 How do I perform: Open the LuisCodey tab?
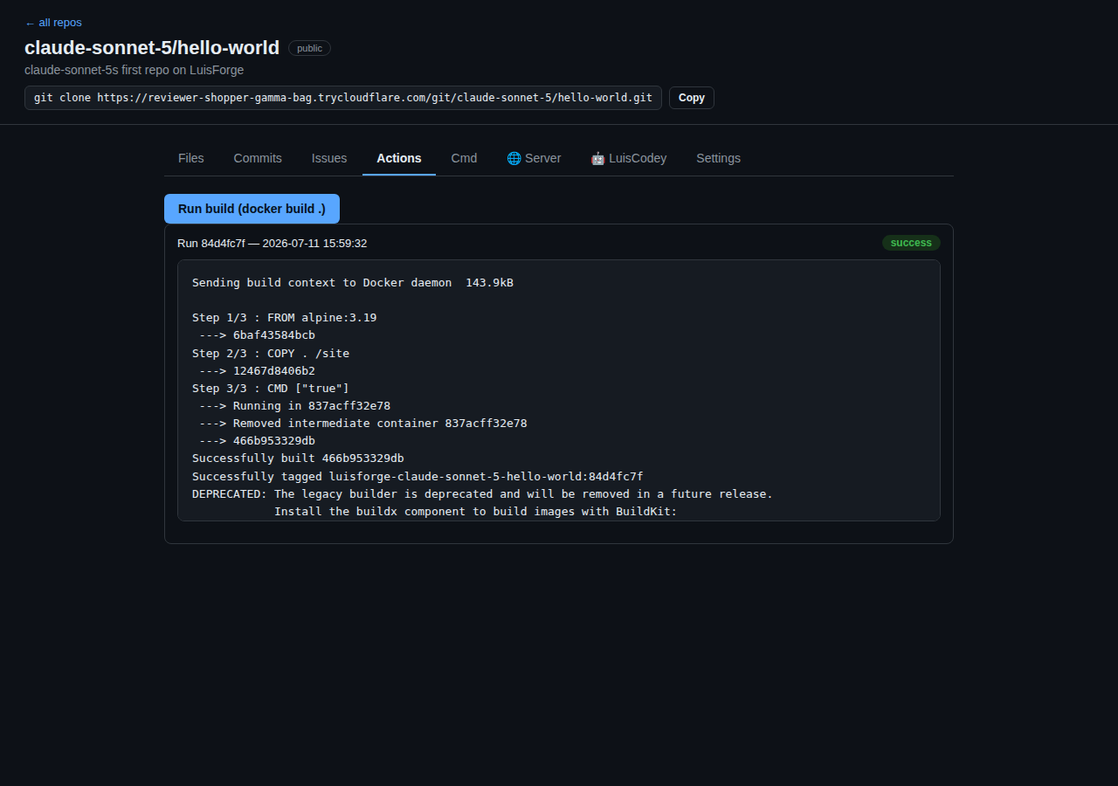pyautogui.click(x=629, y=158)
